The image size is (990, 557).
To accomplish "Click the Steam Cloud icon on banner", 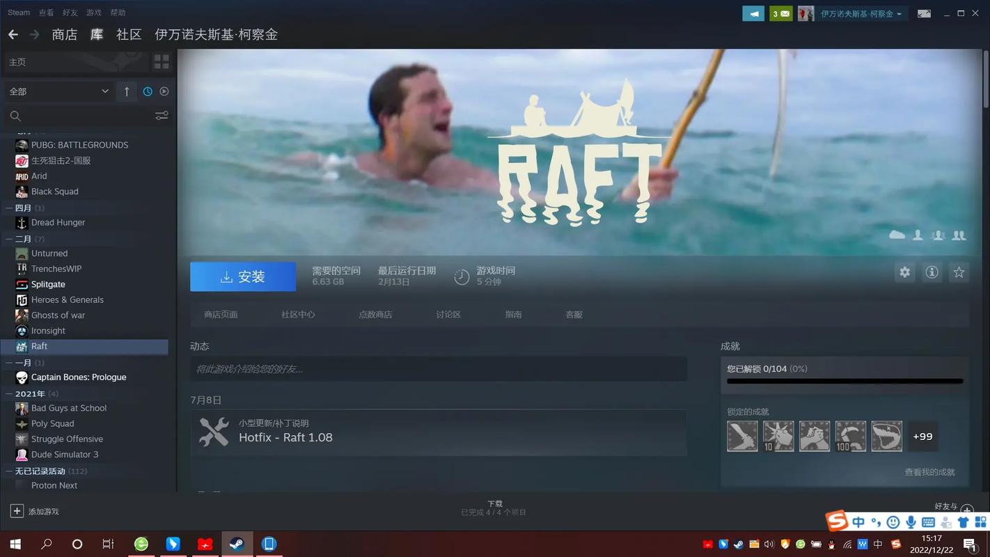I will coord(897,235).
